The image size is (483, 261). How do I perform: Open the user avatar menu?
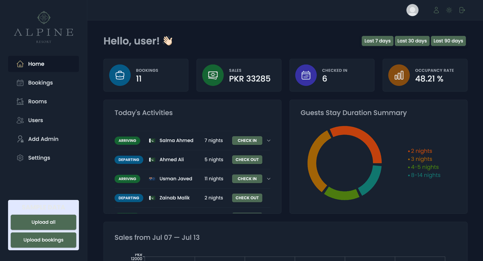(412, 10)
